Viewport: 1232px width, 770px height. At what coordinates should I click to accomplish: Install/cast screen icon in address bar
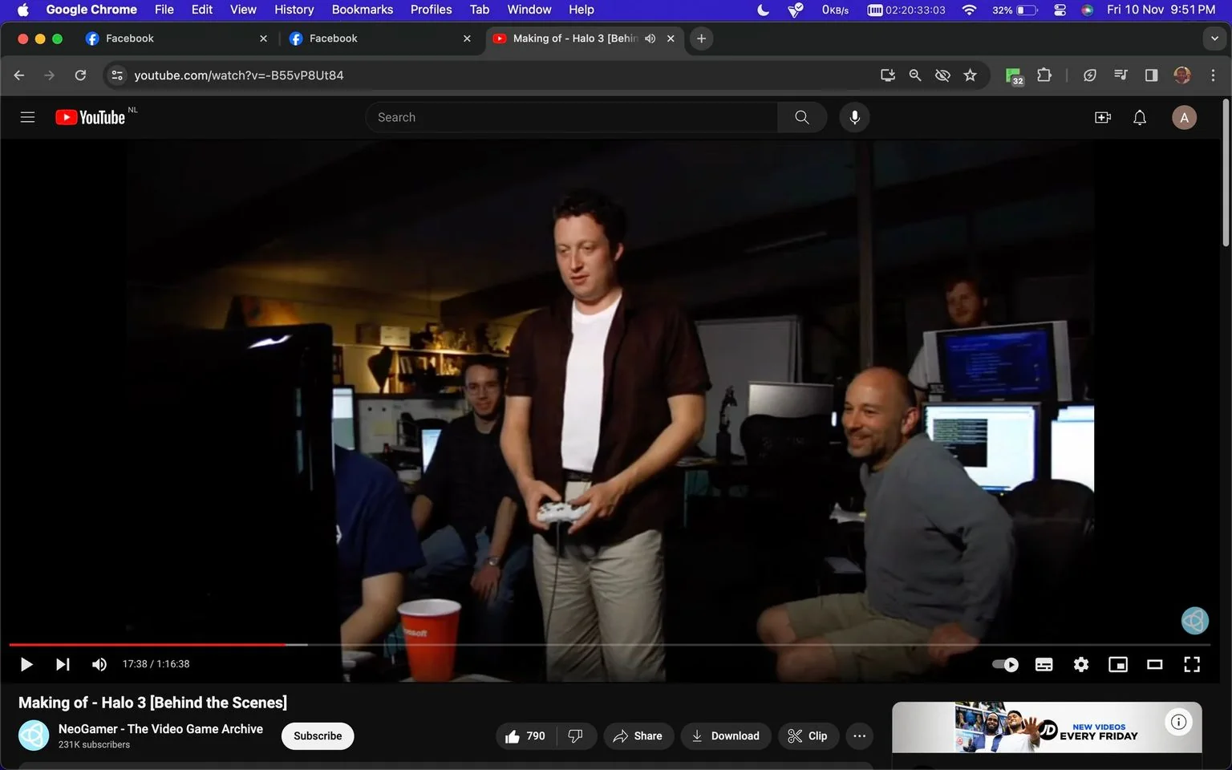887,75
